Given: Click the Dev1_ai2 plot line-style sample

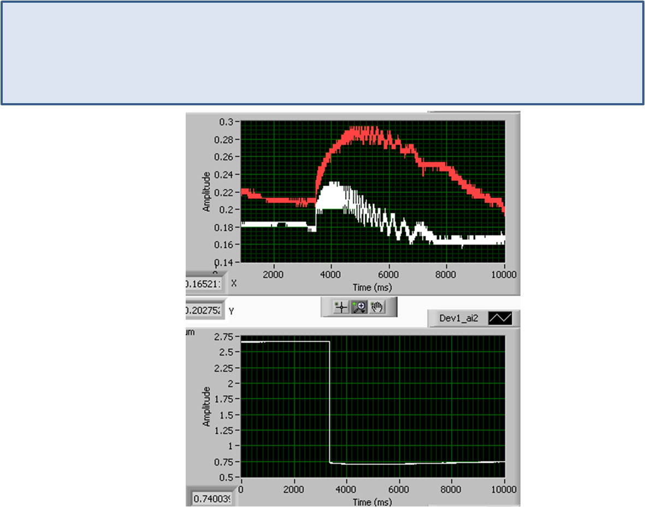Looking at the screenshot, I should [500, 318].
